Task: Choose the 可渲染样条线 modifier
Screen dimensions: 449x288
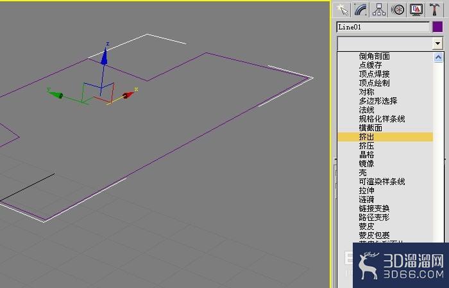Action: pyautogui.click(x=382, y=181)
